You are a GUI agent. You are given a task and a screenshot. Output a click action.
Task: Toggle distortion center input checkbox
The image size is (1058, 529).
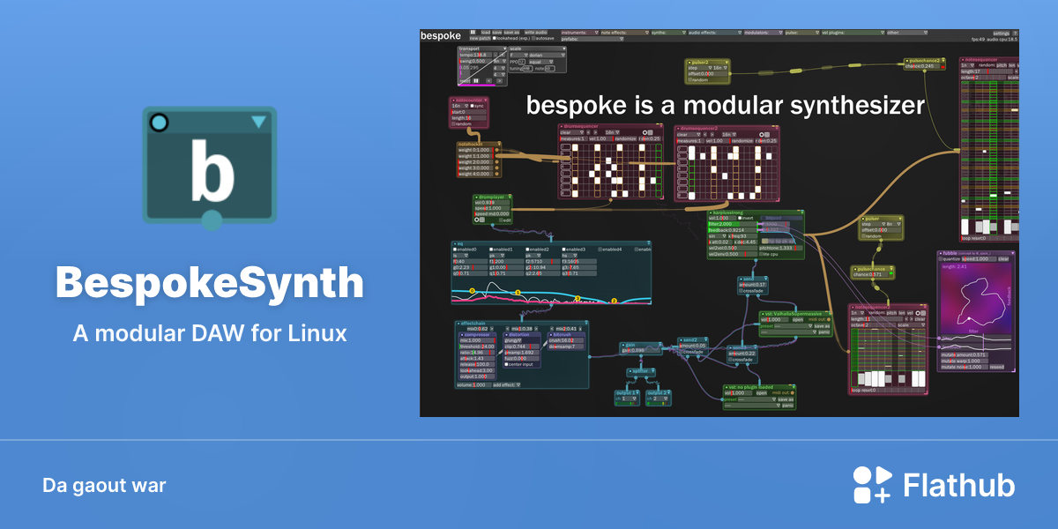(506, 364)
